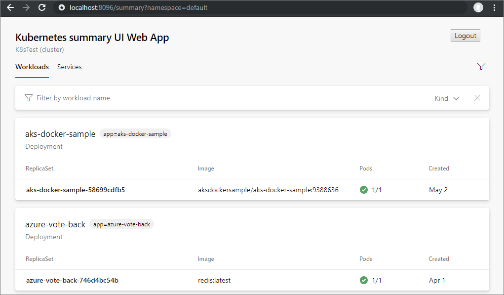Click the Image column header in azure-vote-back card
This screenshot has height=295, width=504.
click(x=206, y=258)
